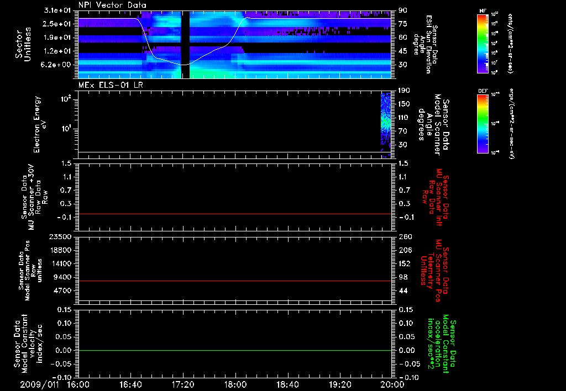Click the 90 degree sun elevation tick
The height and width of the screenshot is (391, 566).
[x=403, y=10]
